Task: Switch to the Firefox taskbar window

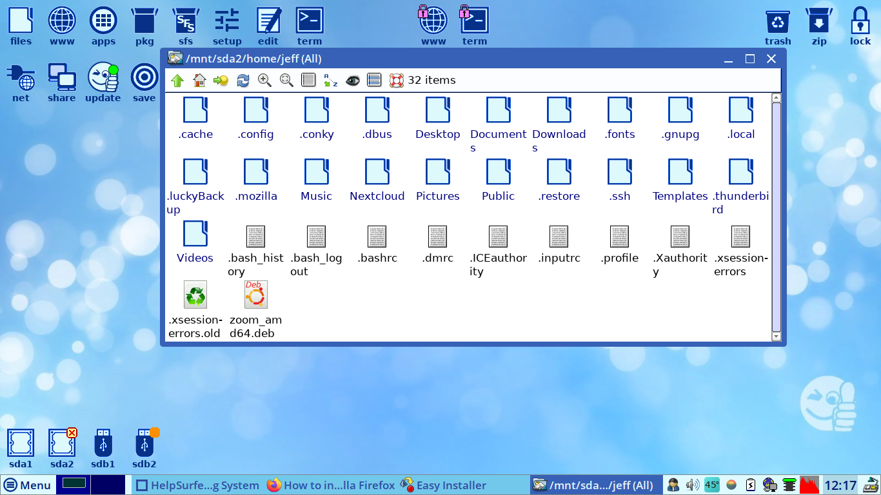Action: tap(331, 485)
